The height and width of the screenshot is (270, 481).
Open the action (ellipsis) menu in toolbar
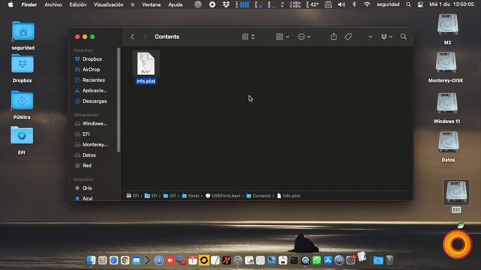(304, 37)
